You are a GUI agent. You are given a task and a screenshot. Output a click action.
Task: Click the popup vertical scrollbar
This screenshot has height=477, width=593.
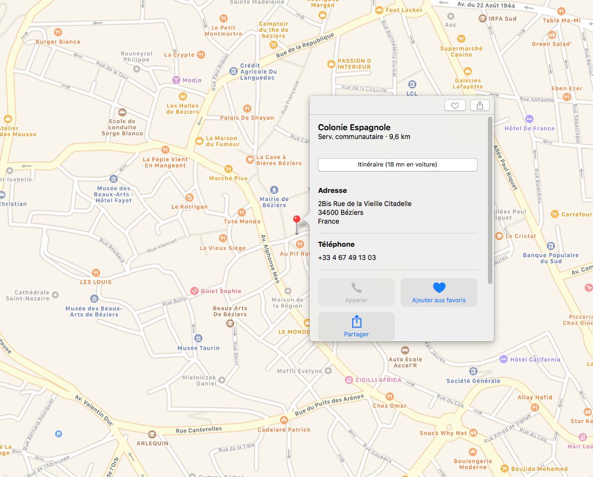coord(490,200)
